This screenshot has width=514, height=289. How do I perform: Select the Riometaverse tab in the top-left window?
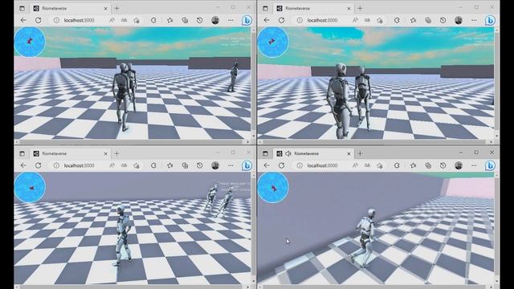click(x=71, y=9)
